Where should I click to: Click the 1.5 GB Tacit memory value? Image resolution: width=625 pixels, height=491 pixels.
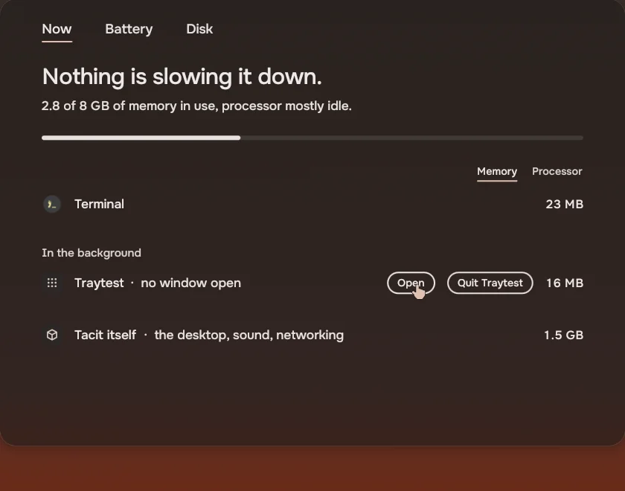(564, 335)
